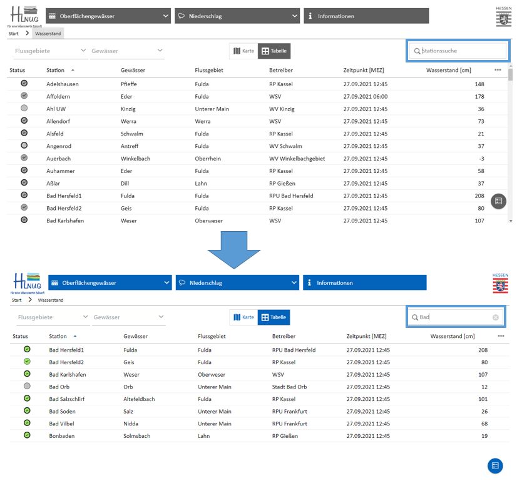Switch to Karte view in the lower blue toolbar
This screenshot has height=481, width=517.
tap(243, 317)
